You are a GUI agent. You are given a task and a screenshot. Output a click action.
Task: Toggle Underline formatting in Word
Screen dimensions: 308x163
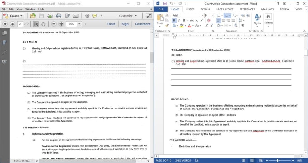[184, 20]
